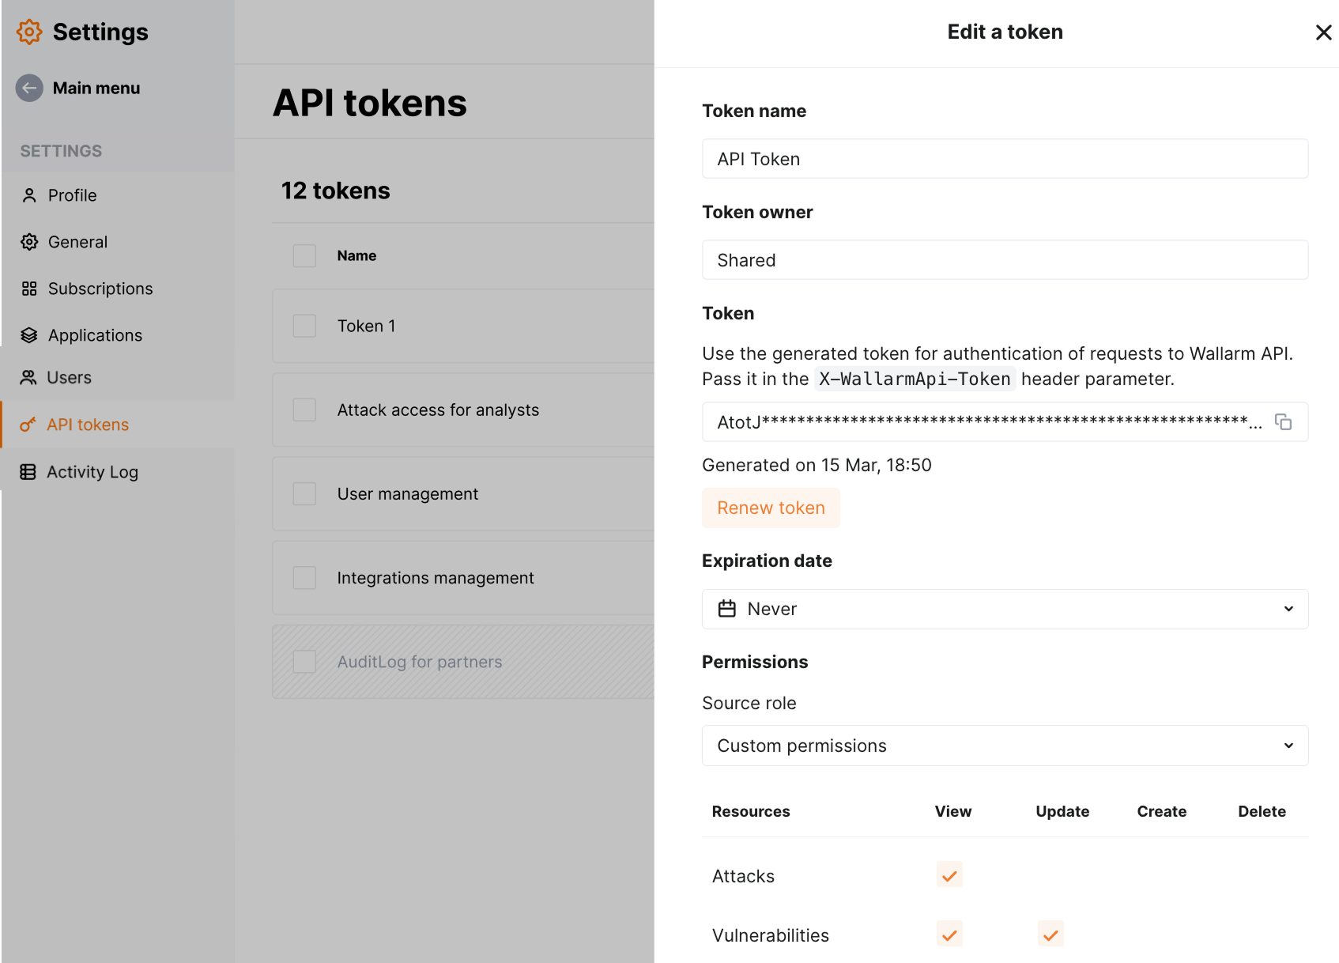Click the Subscriptions sidebar icon
This screenshot has width=1339, height=963.
28,289
